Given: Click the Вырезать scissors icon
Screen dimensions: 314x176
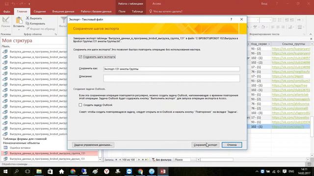Looking at the screenshot, I should (27, 18).
